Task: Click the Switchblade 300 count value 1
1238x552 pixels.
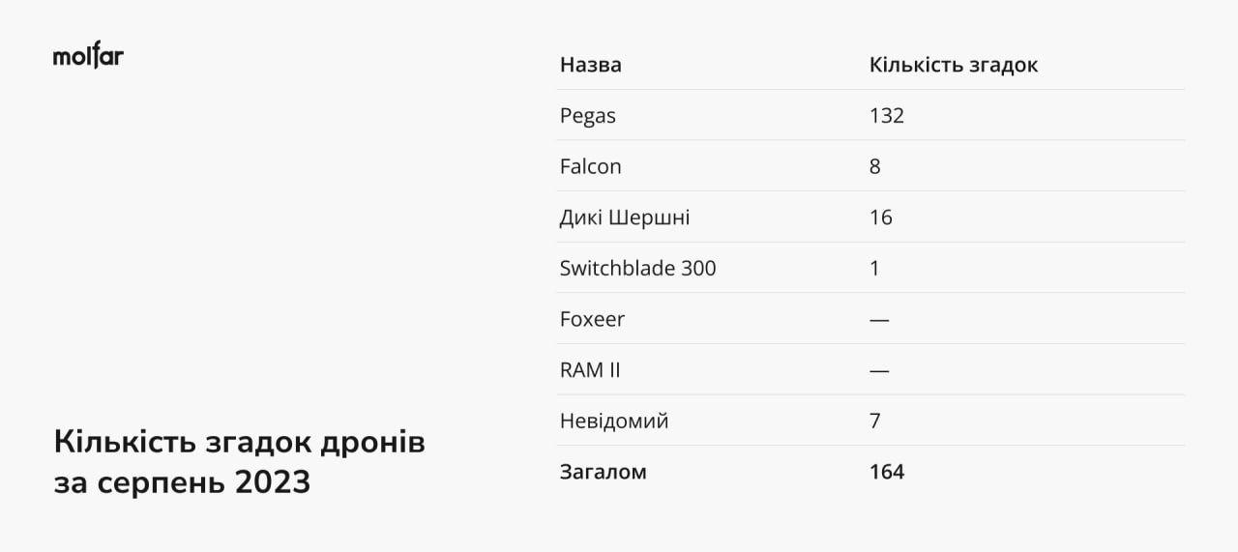Action: click(x=874, y=268)
